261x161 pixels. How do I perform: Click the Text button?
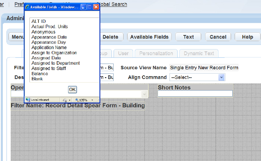188,37
